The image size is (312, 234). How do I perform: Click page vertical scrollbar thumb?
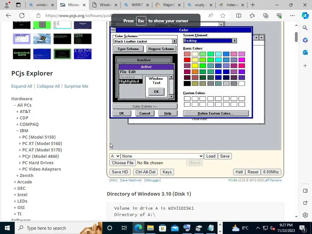click(x=296, y=37)
